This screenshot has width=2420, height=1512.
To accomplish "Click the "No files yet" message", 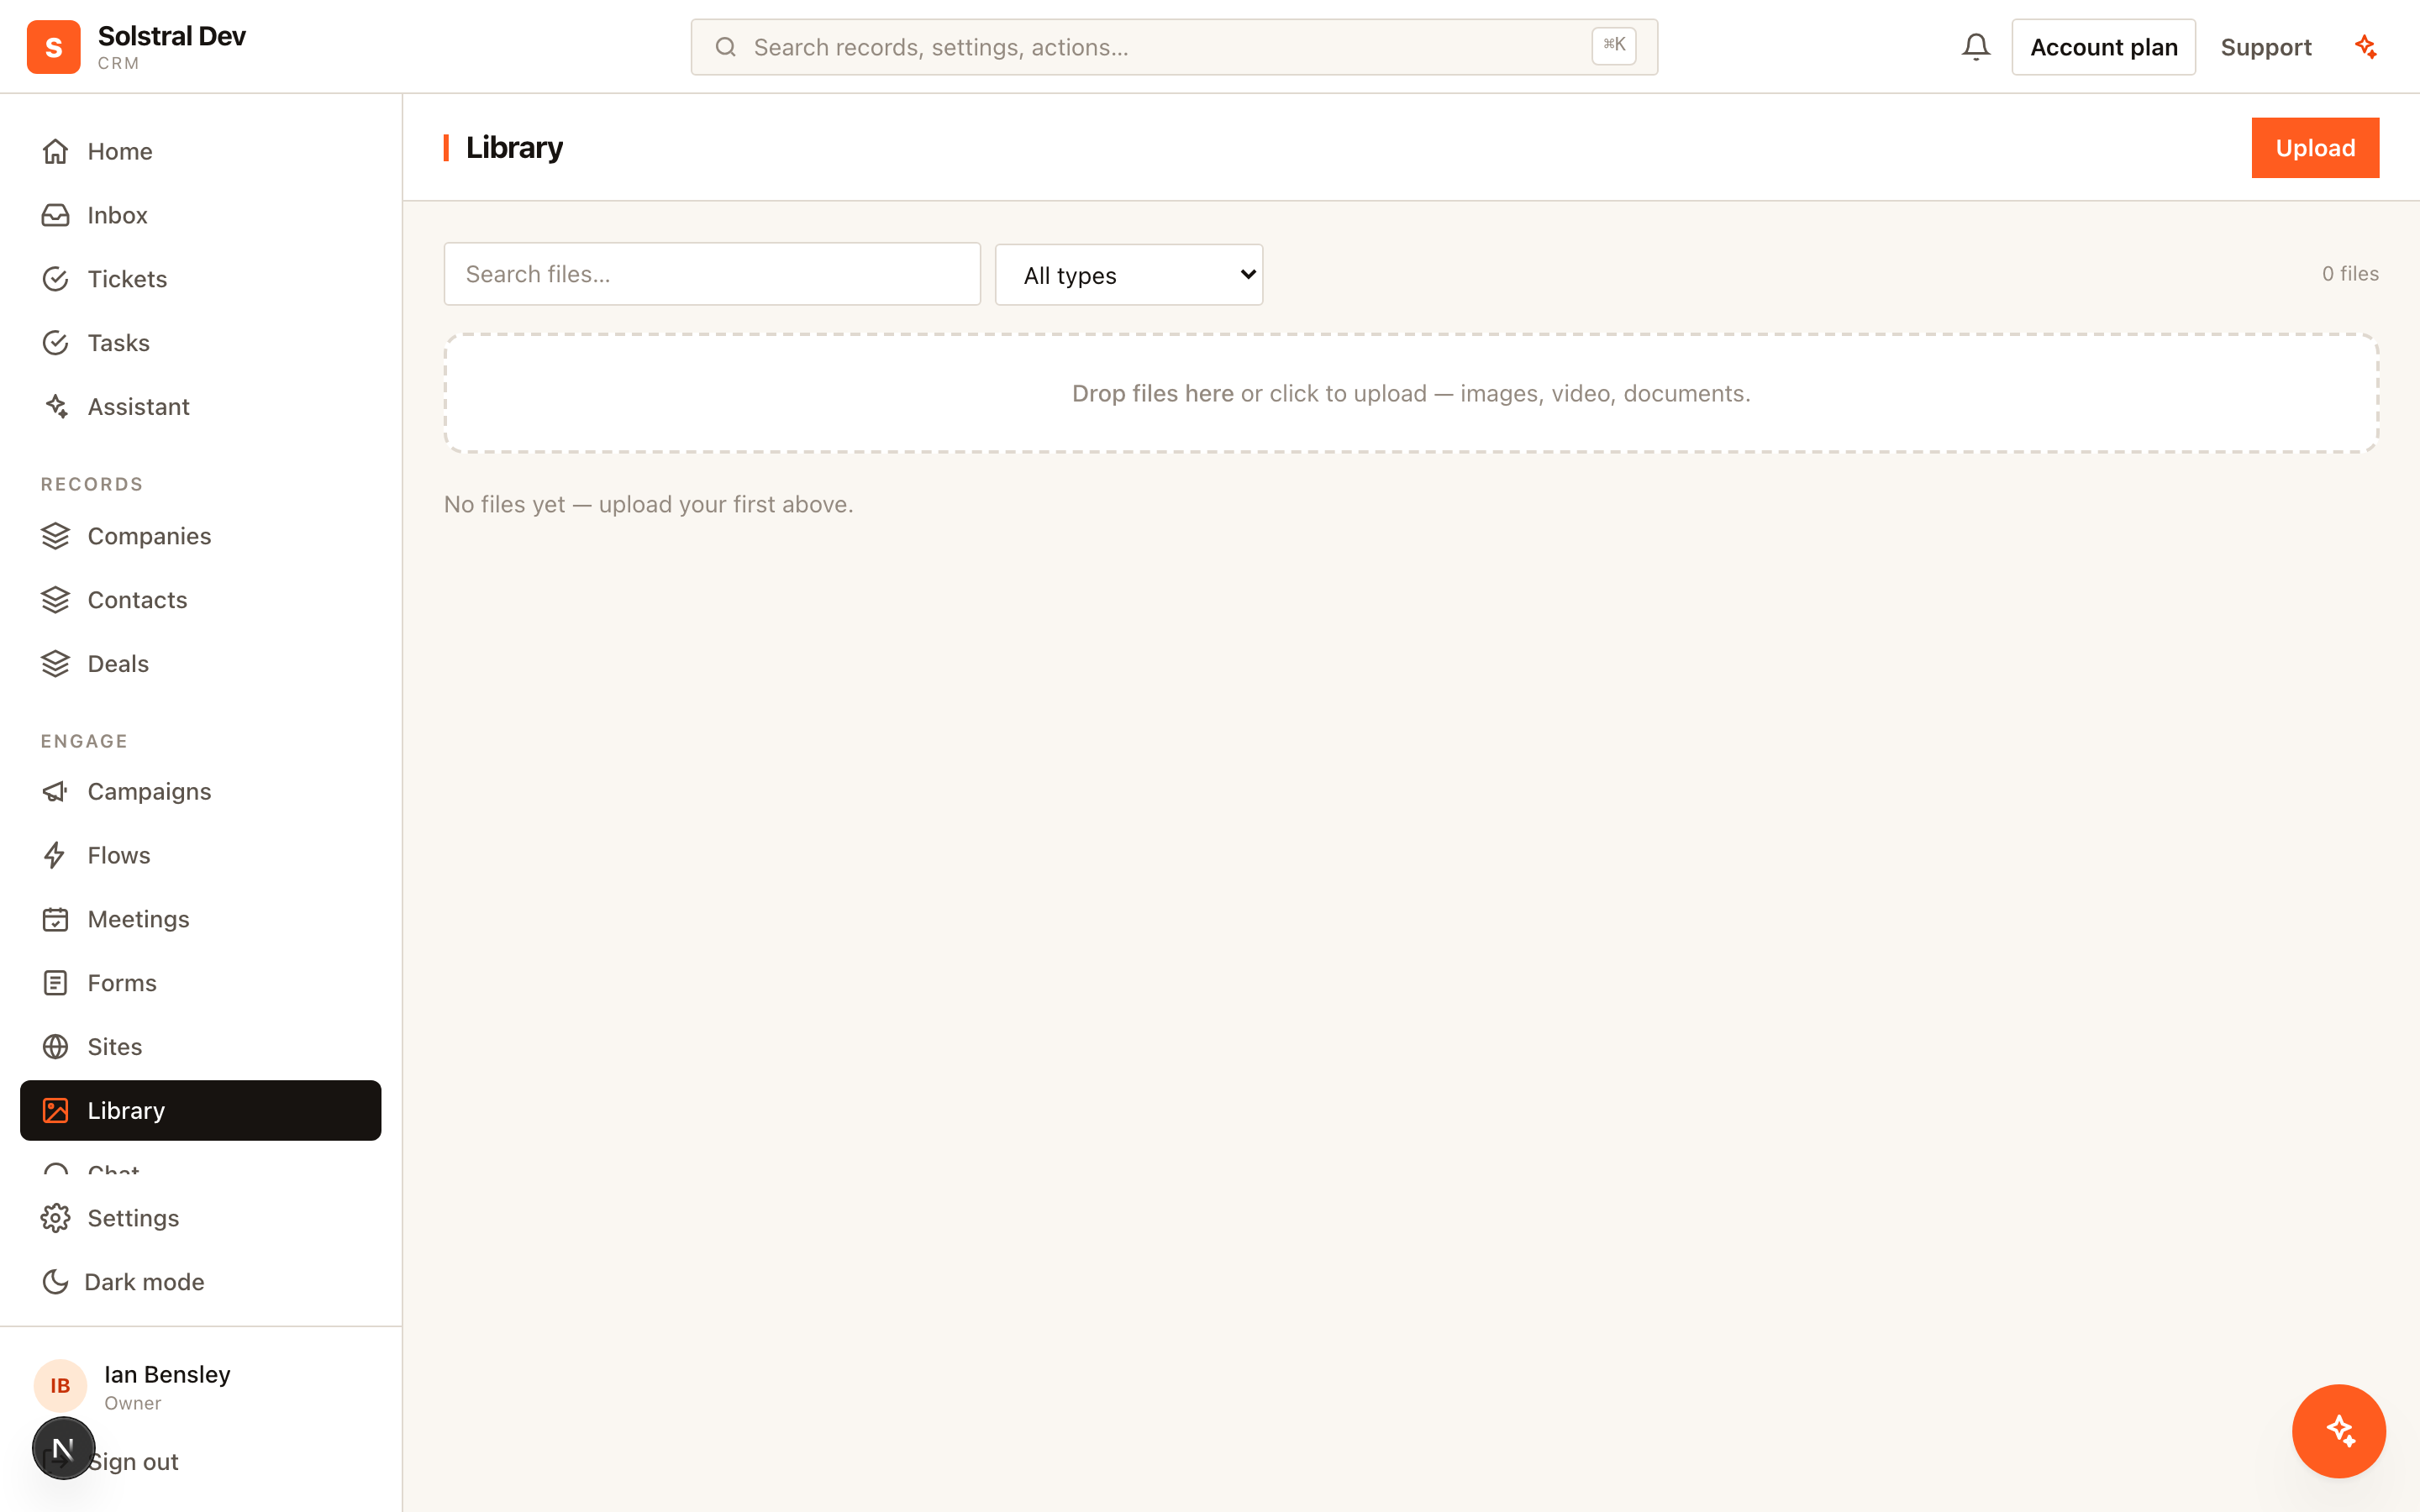I will point(648,504).
